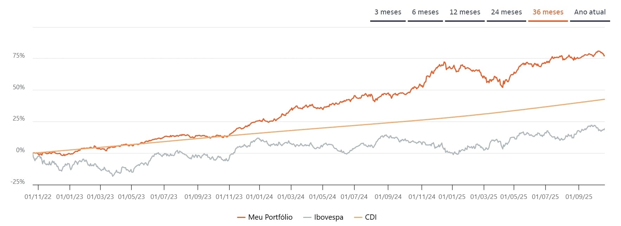Click the 01/11/22 date axis label
This screenshot has width=621, height=226.
[38, 197]
